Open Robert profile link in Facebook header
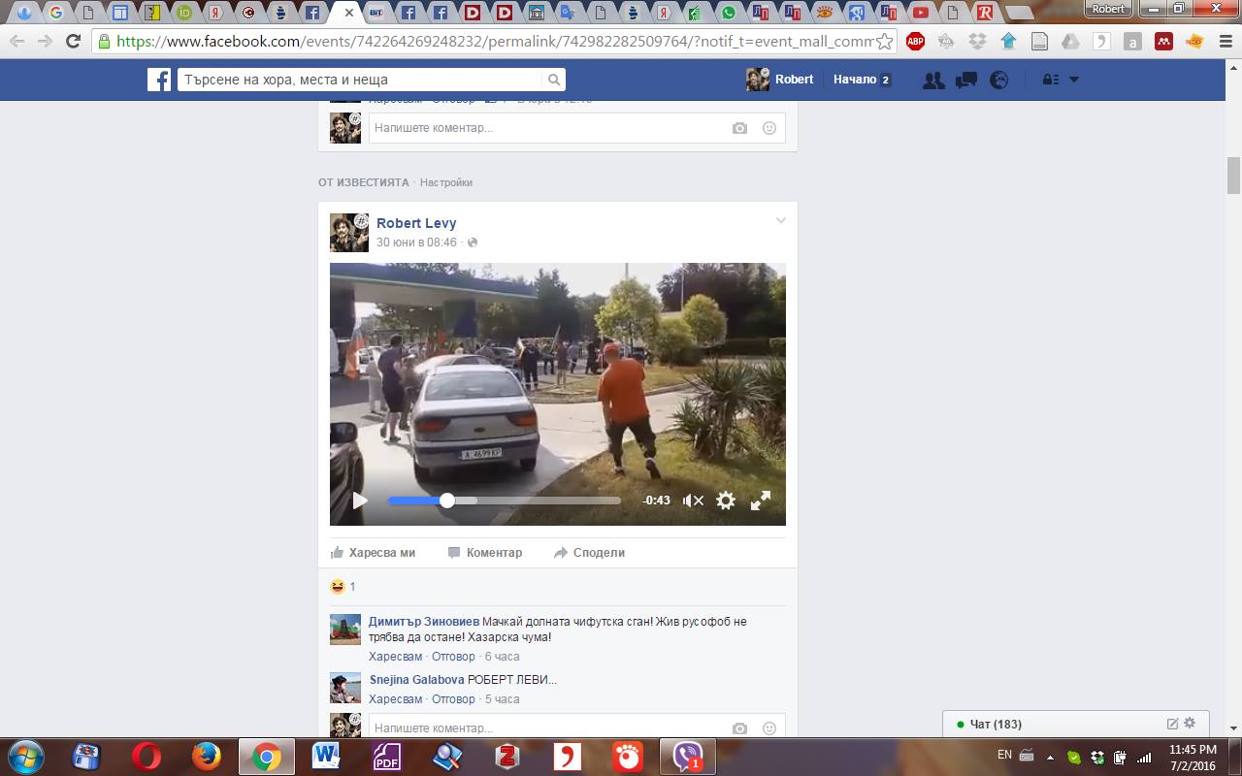The width and height of the screenshot is (1242, 776). coord(780,80)
